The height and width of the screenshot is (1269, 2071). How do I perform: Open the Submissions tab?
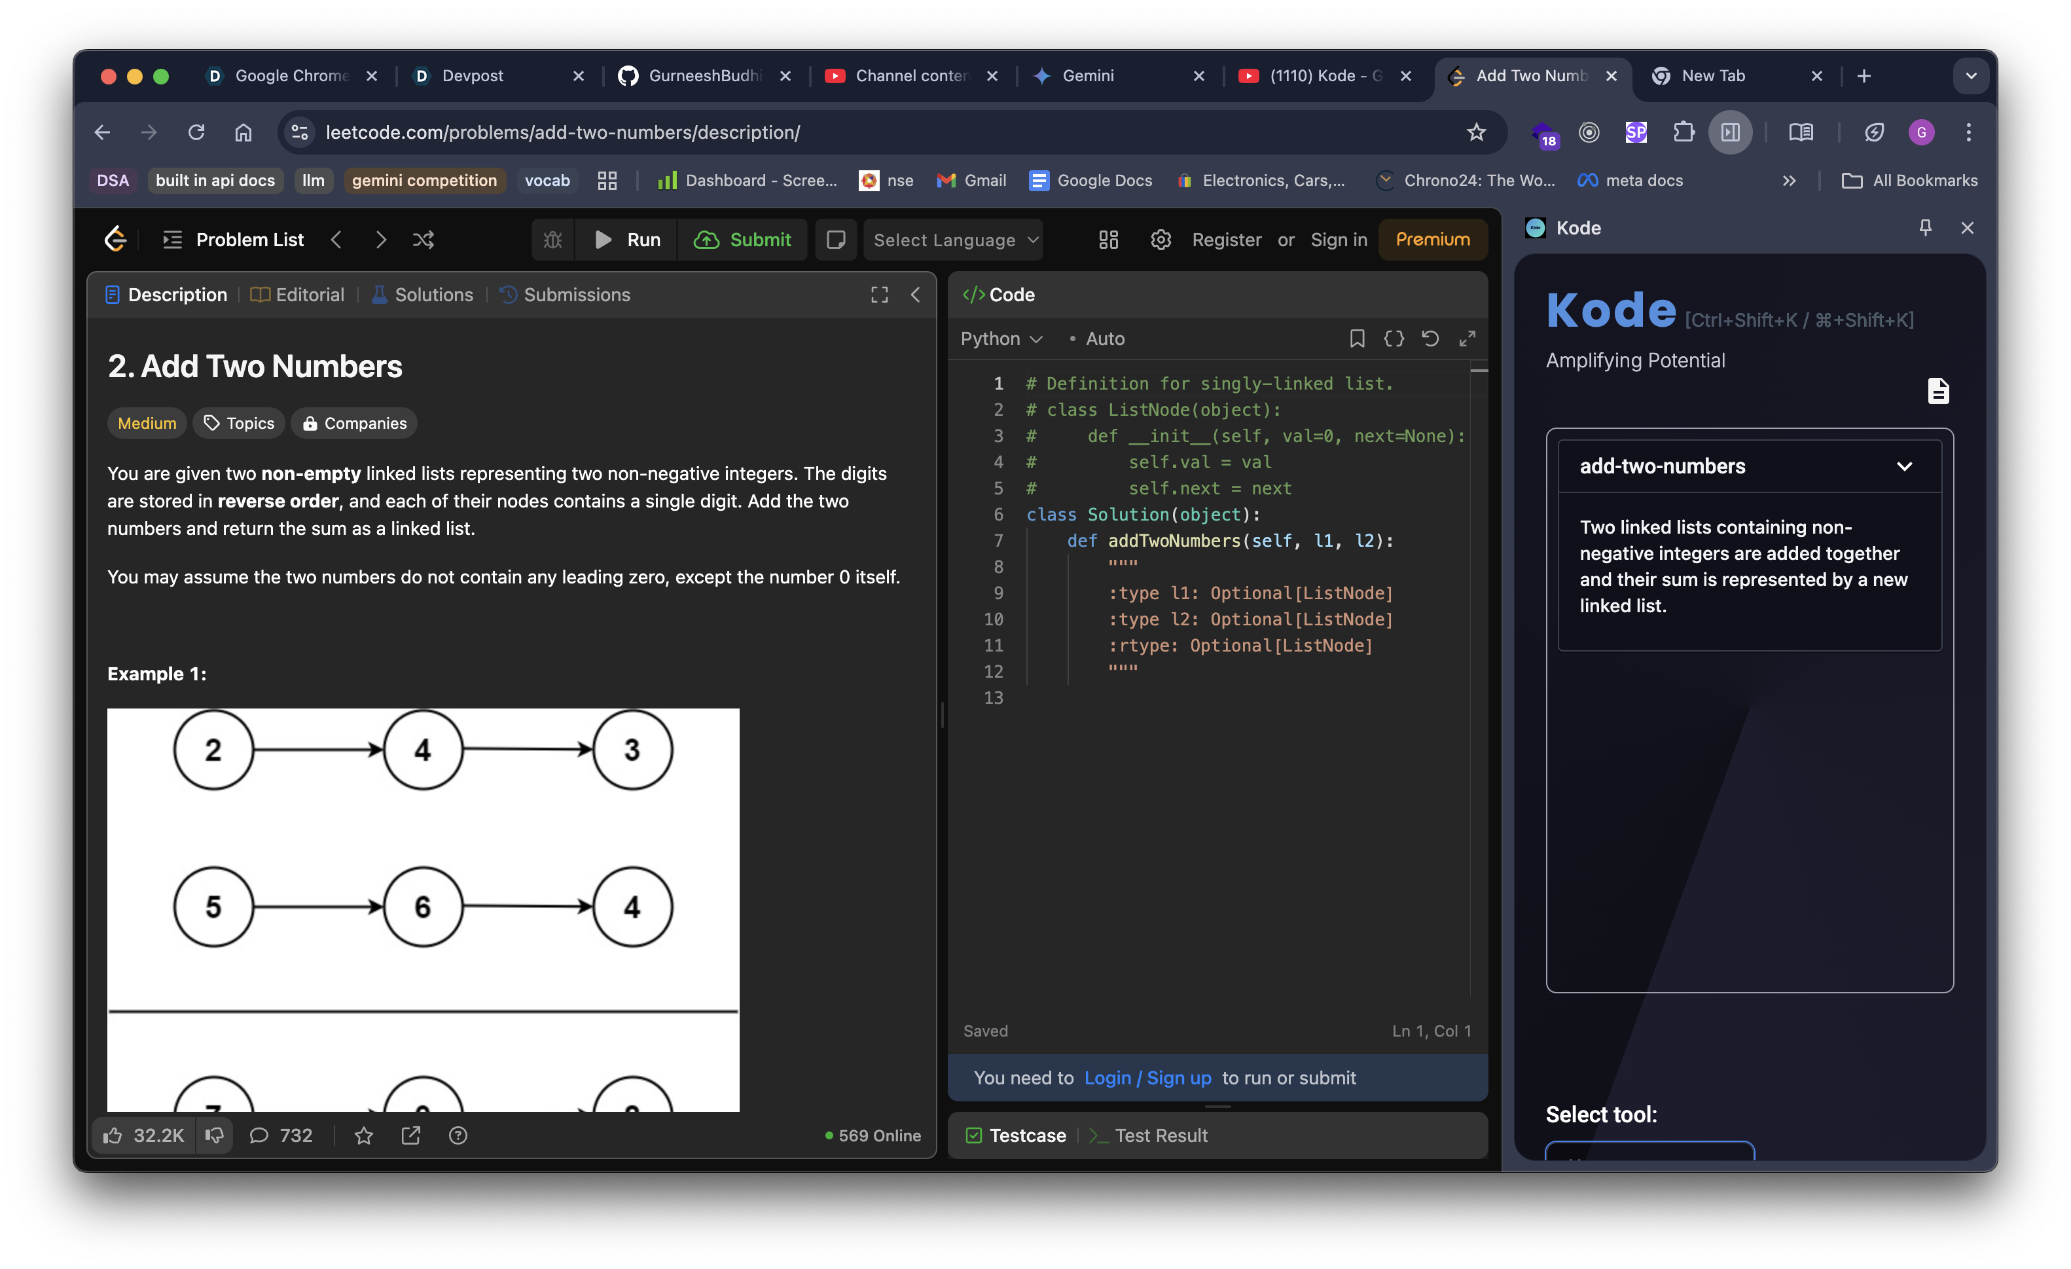tap(566, 295)
